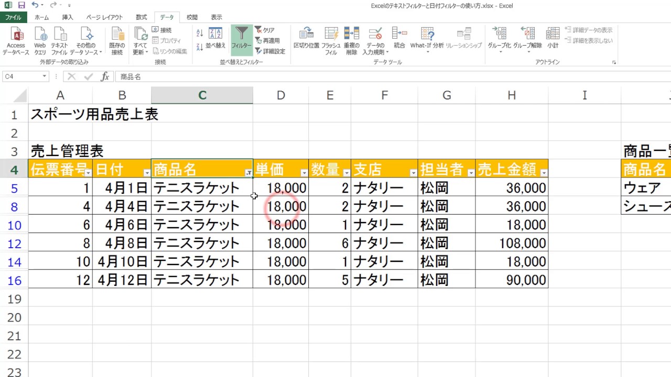Click the フラッシュ フィル icon
671x377 pixels.
(331, 41)
